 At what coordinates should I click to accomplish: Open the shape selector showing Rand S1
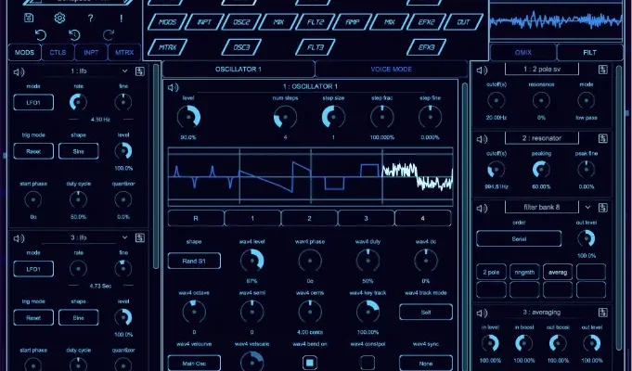pyautogui.click(x=195, y=261)
